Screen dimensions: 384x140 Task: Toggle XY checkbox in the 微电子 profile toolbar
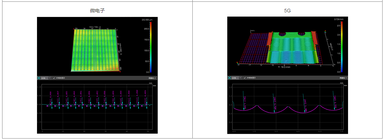point(54,78)
